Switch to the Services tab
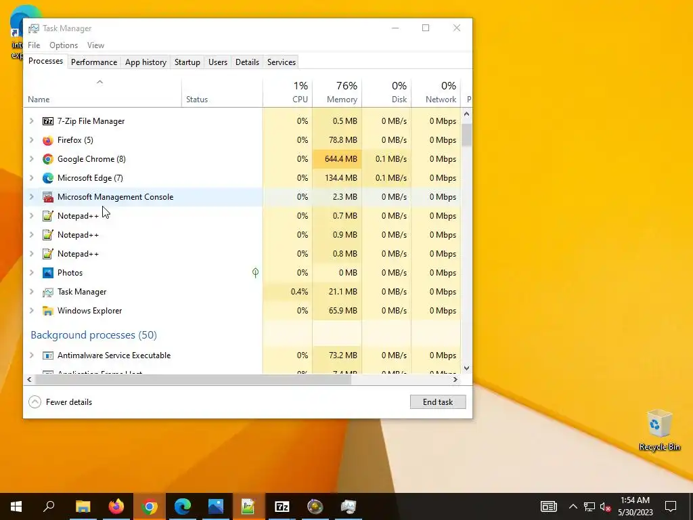693x520 pixels. (x=282, y=62)
